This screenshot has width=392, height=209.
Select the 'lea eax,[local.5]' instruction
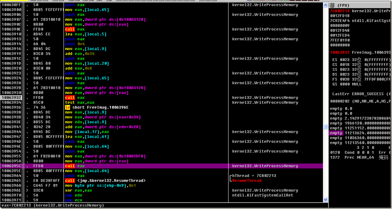(86, 34)
